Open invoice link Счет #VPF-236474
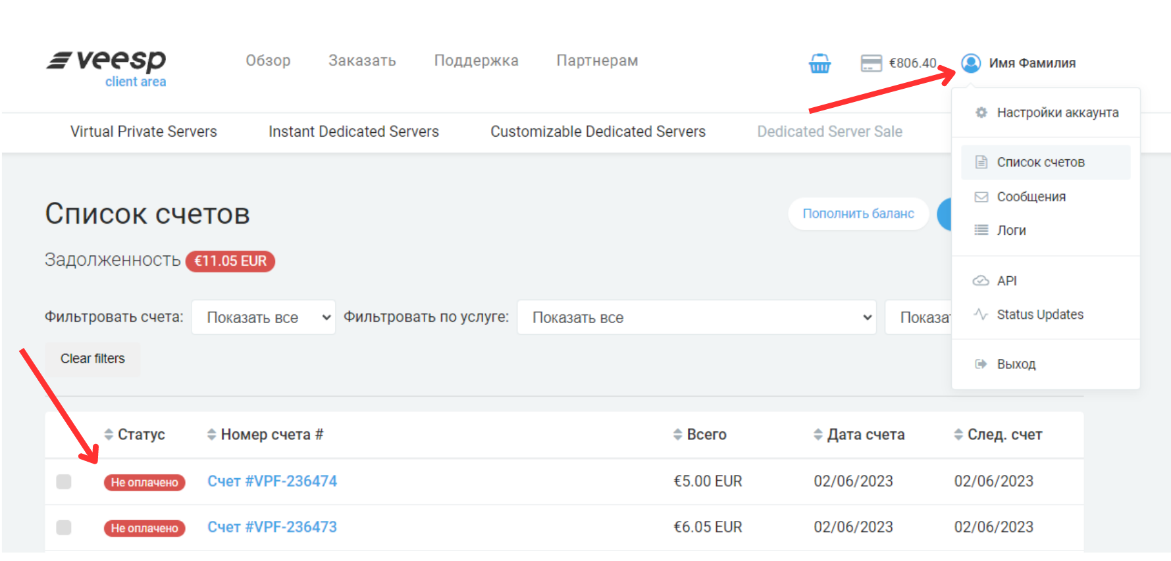The width and height of the screenshot is (1171, 561). coord(272,481)
